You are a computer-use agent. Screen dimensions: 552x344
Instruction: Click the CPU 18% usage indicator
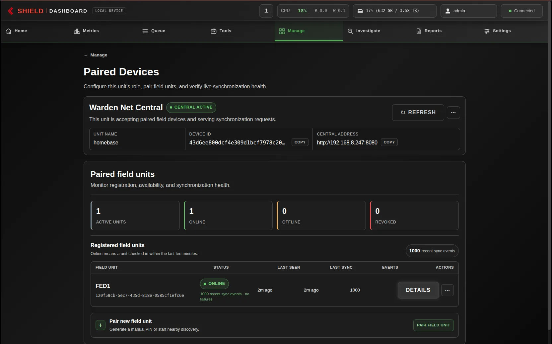[294, 11]
